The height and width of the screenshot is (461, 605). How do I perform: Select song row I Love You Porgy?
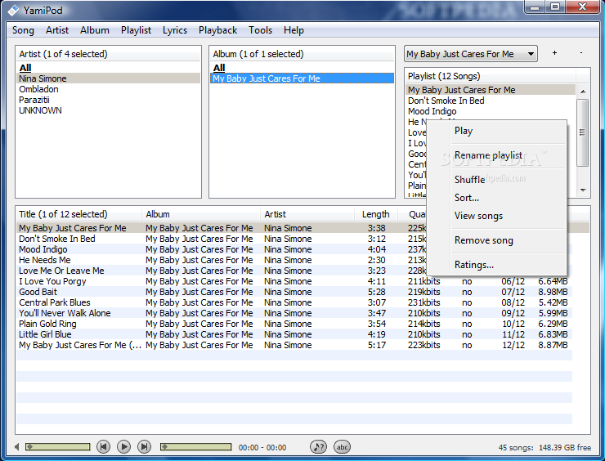294,281
